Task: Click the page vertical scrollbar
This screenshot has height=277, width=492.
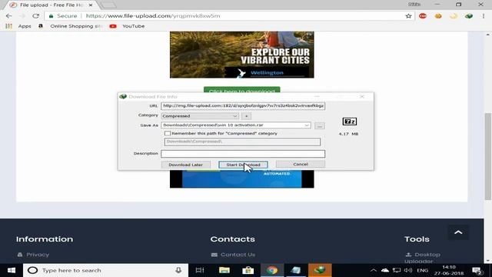Action: tap(487, 156)
